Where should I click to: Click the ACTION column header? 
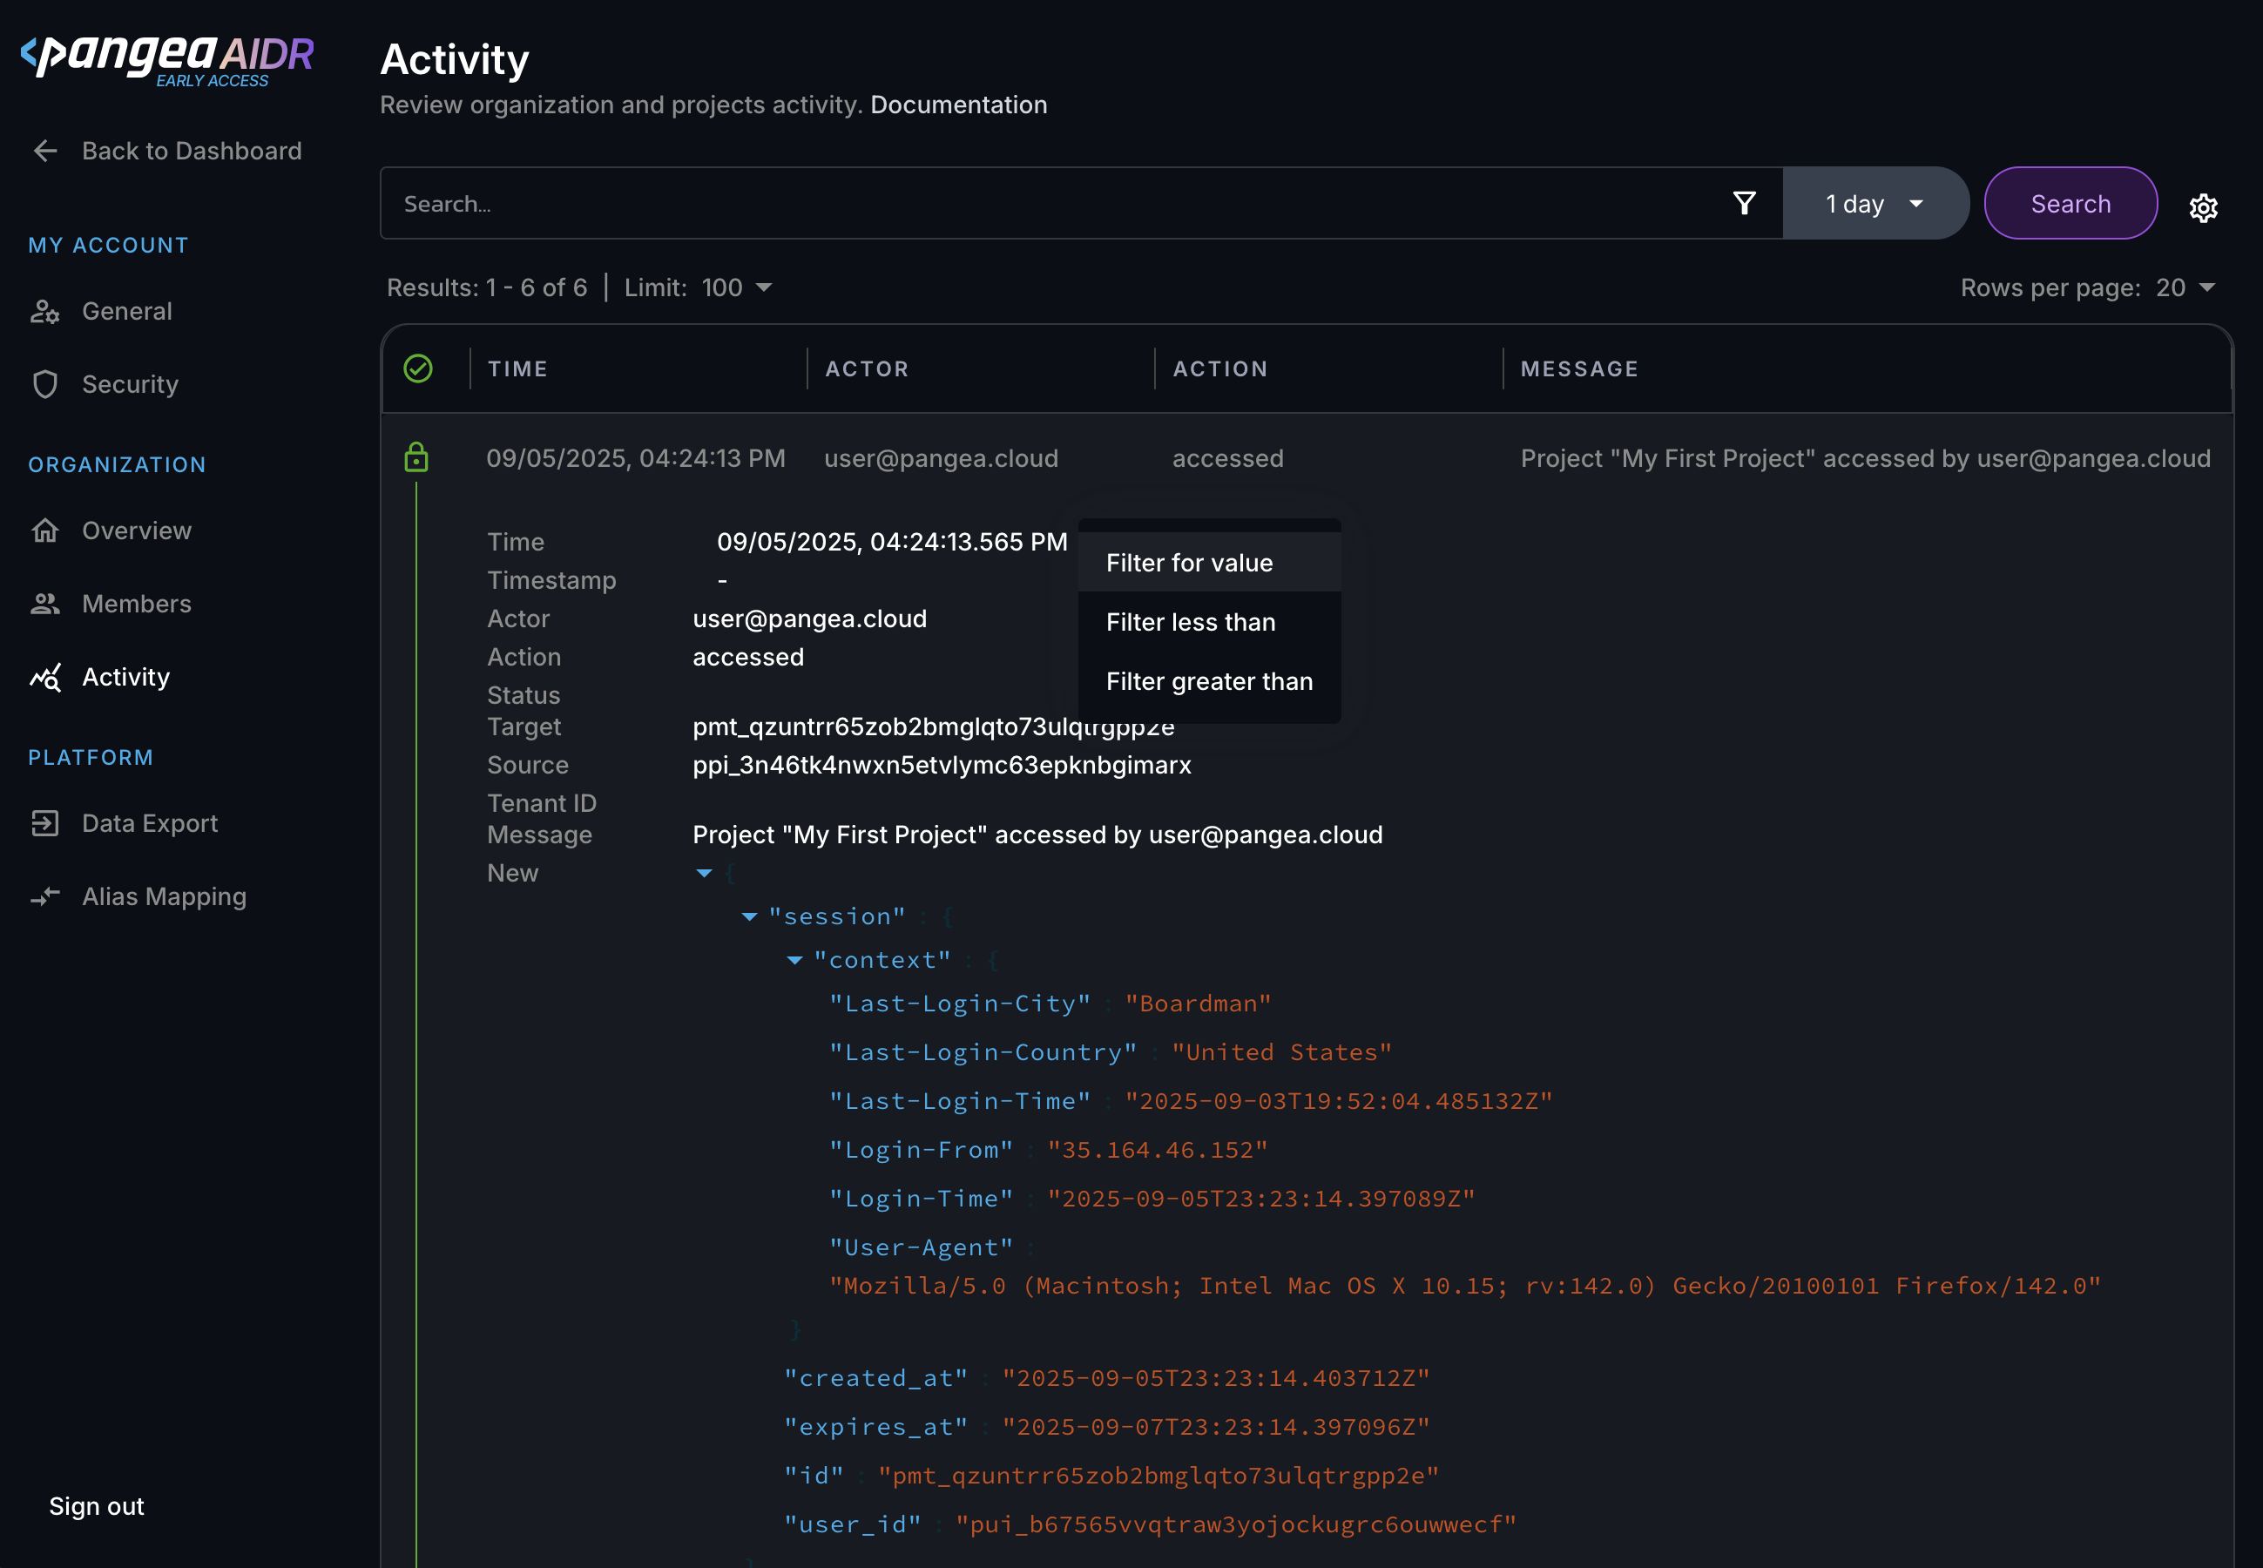coord(1219,368)
